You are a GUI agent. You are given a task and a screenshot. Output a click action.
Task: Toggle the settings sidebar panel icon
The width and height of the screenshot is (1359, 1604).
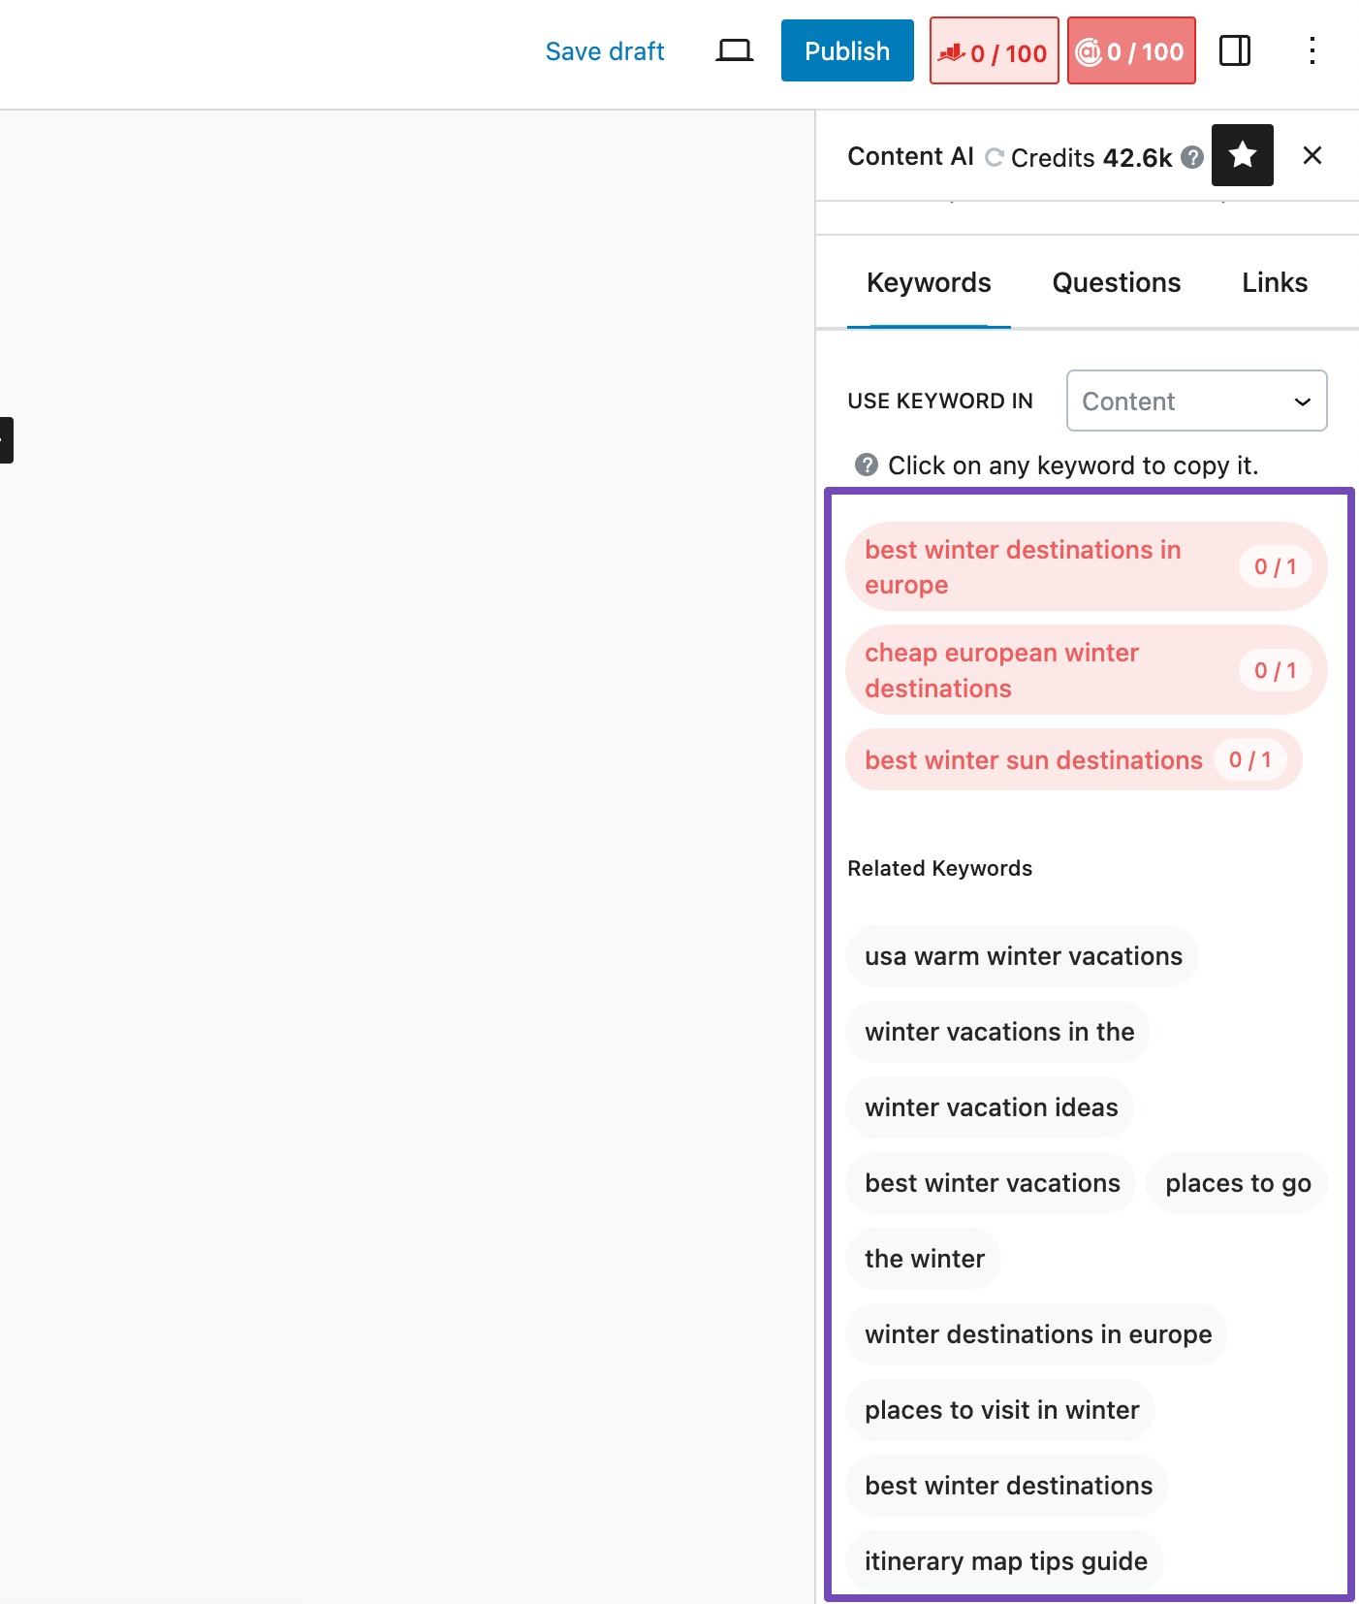pos(1234,50)
